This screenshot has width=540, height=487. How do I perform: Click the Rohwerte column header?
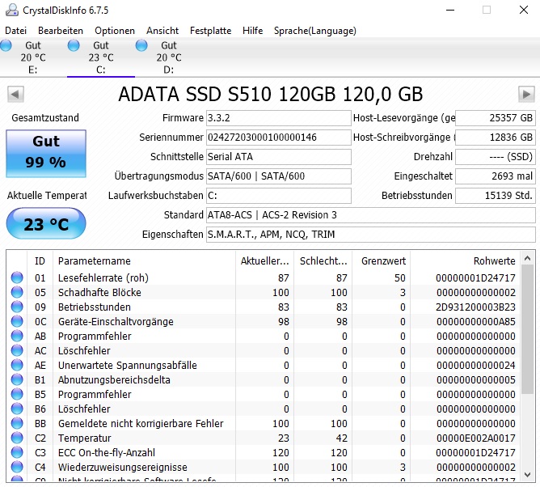point(466,261)
